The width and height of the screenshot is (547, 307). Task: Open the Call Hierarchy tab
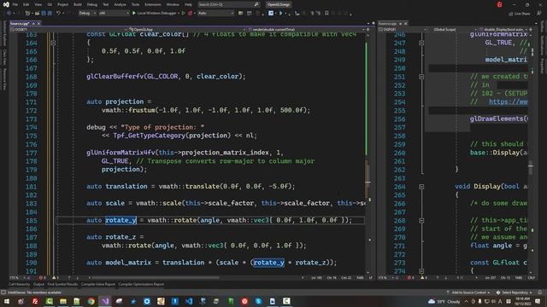point(19,284)
